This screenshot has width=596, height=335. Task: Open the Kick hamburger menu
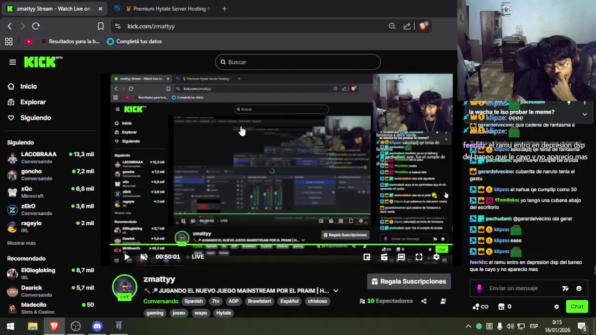13,62
